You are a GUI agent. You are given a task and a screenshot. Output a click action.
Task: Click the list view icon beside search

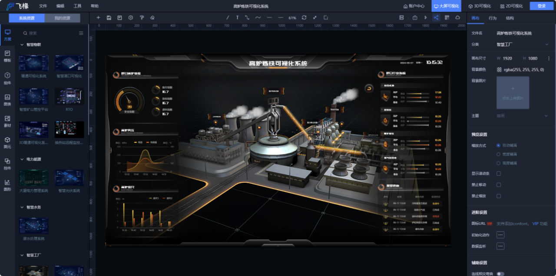point(81,33)
